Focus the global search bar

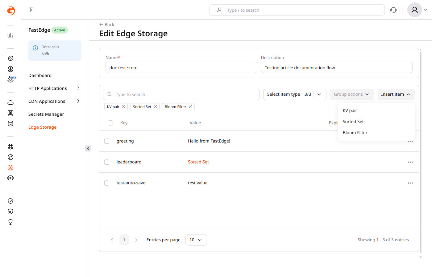(297, 10)
